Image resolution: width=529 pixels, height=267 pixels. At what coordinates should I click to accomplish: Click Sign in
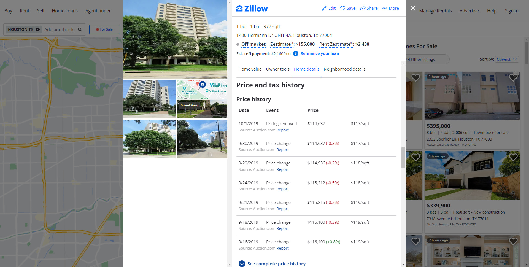(x=512, y=11)
